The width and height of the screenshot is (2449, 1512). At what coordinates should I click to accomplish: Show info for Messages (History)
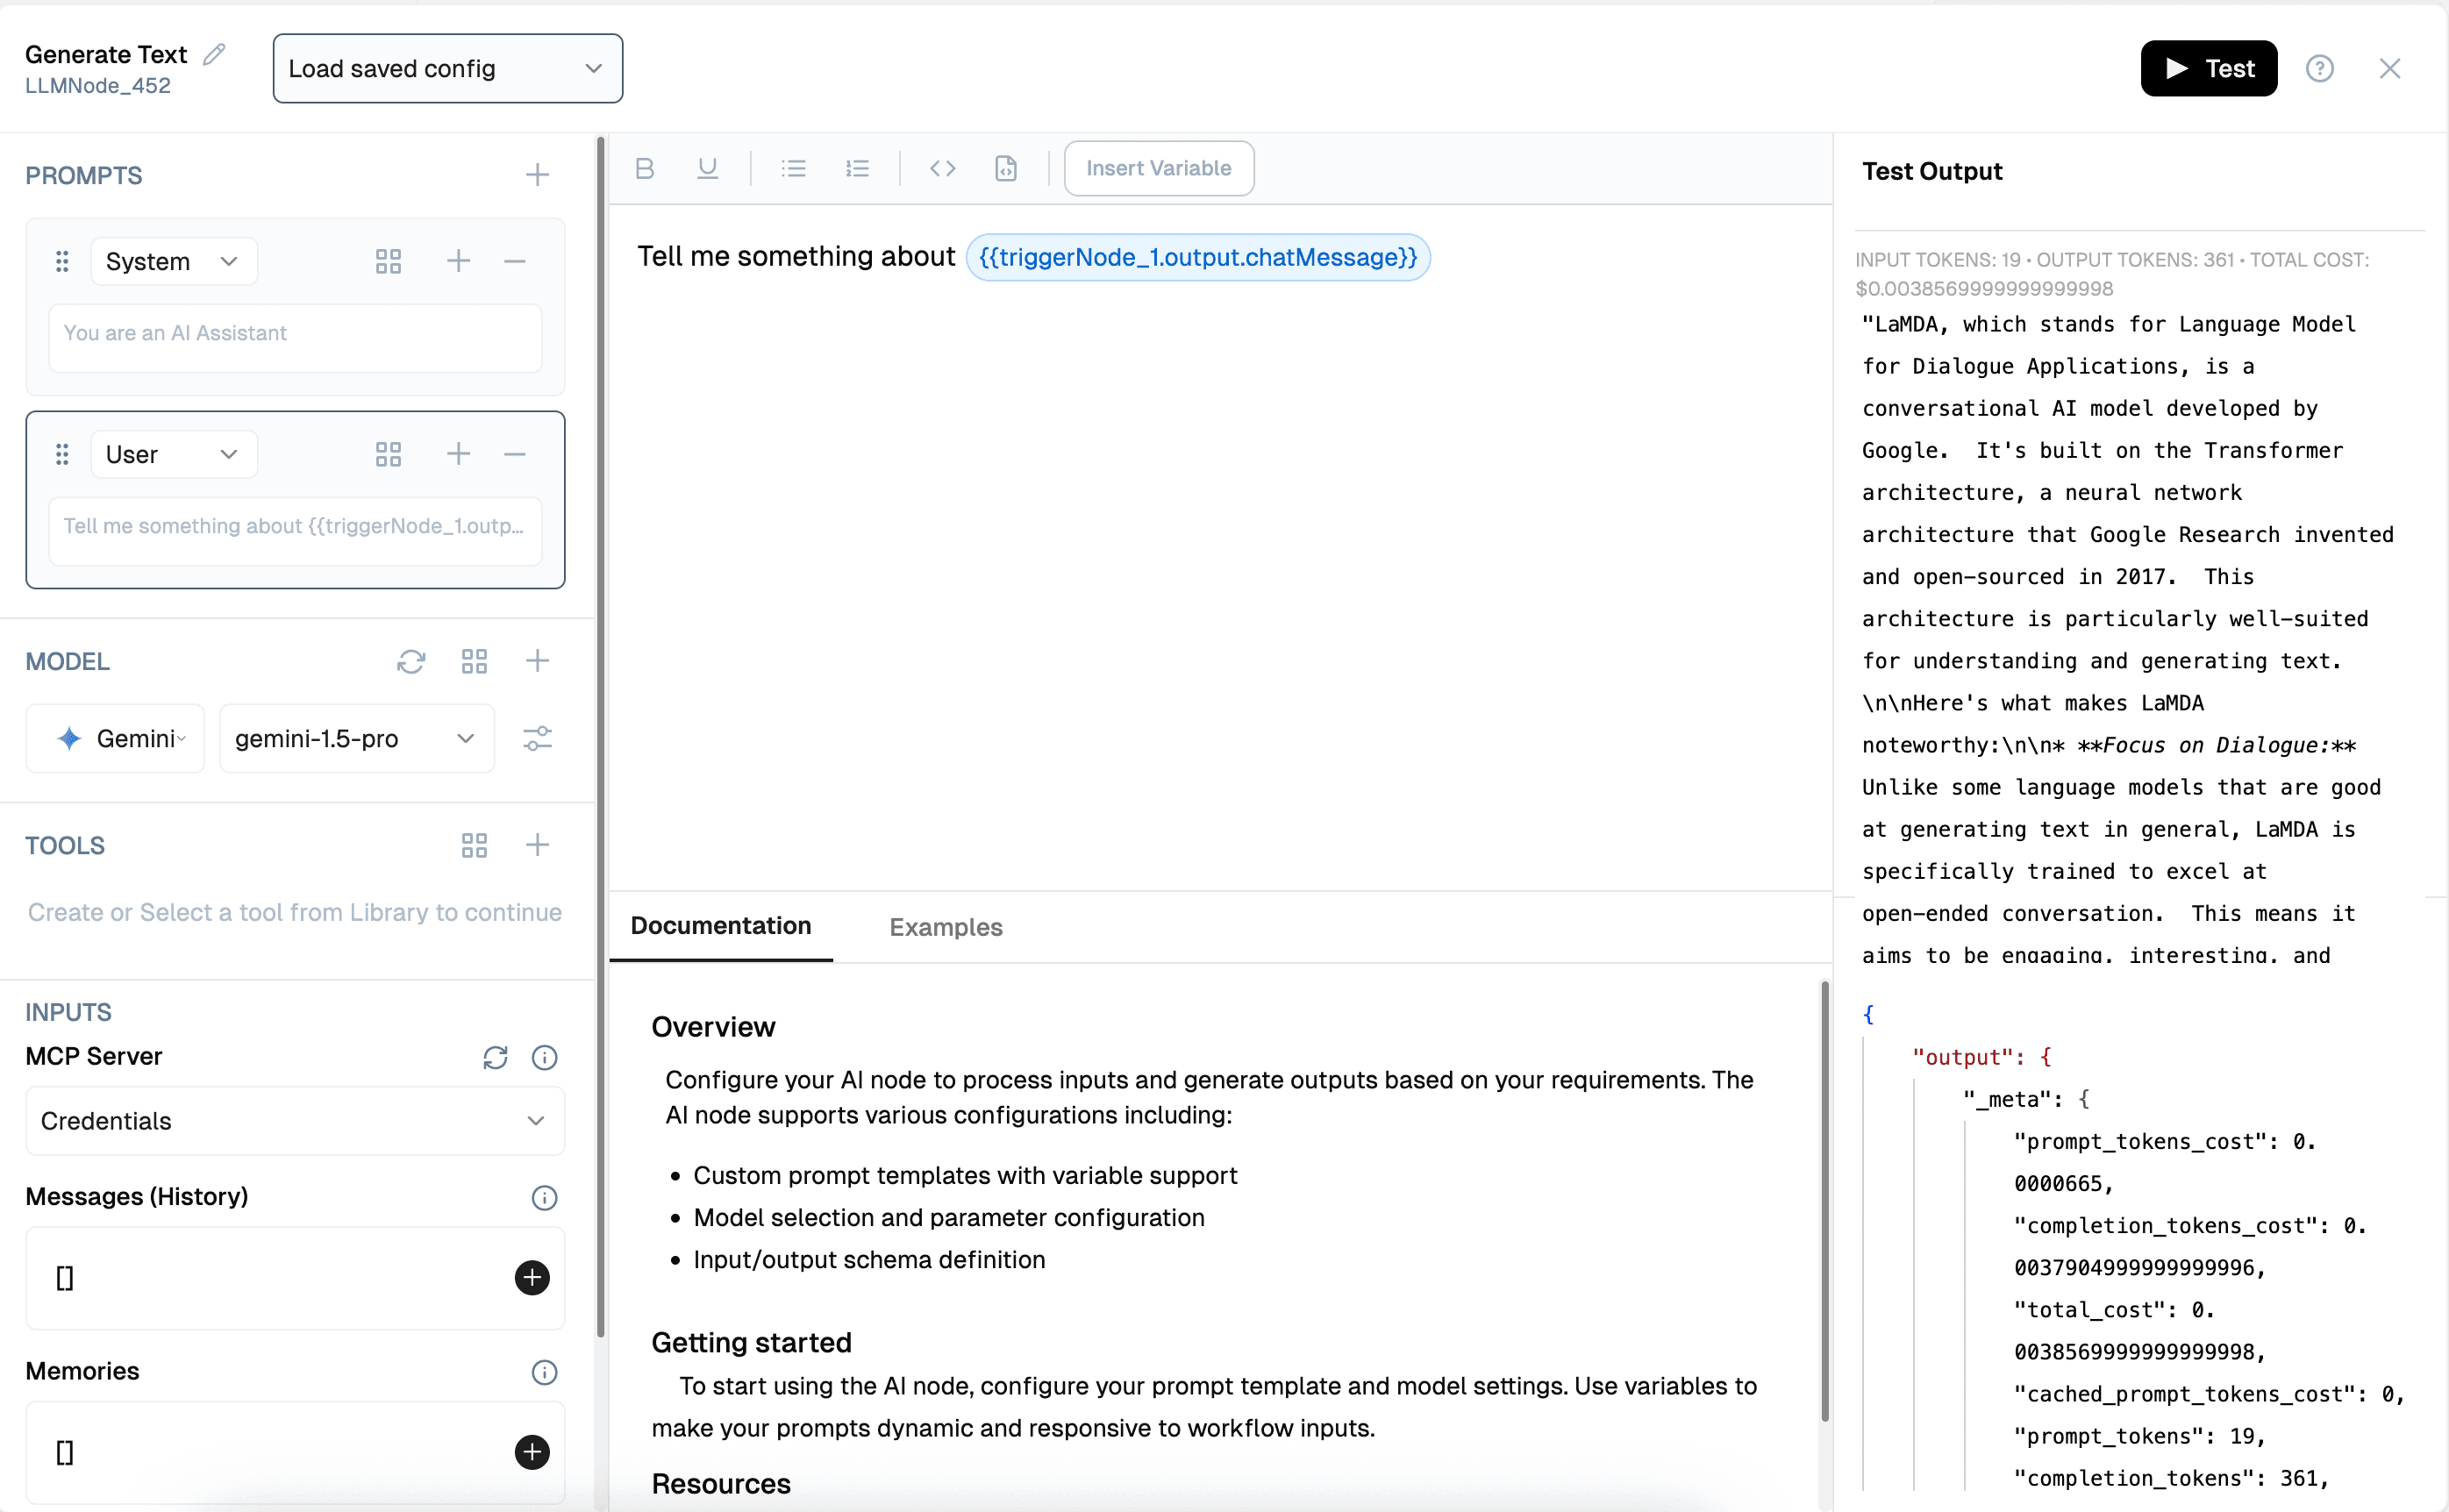tap(544, 1197)
